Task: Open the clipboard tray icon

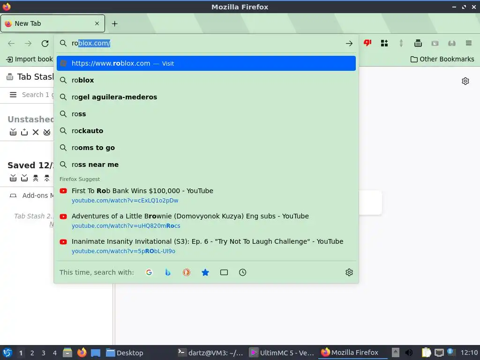Action: tap(426, 352)
